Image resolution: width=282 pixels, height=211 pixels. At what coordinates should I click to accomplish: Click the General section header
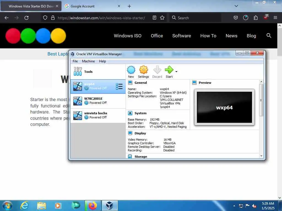(x=141, y=83)
